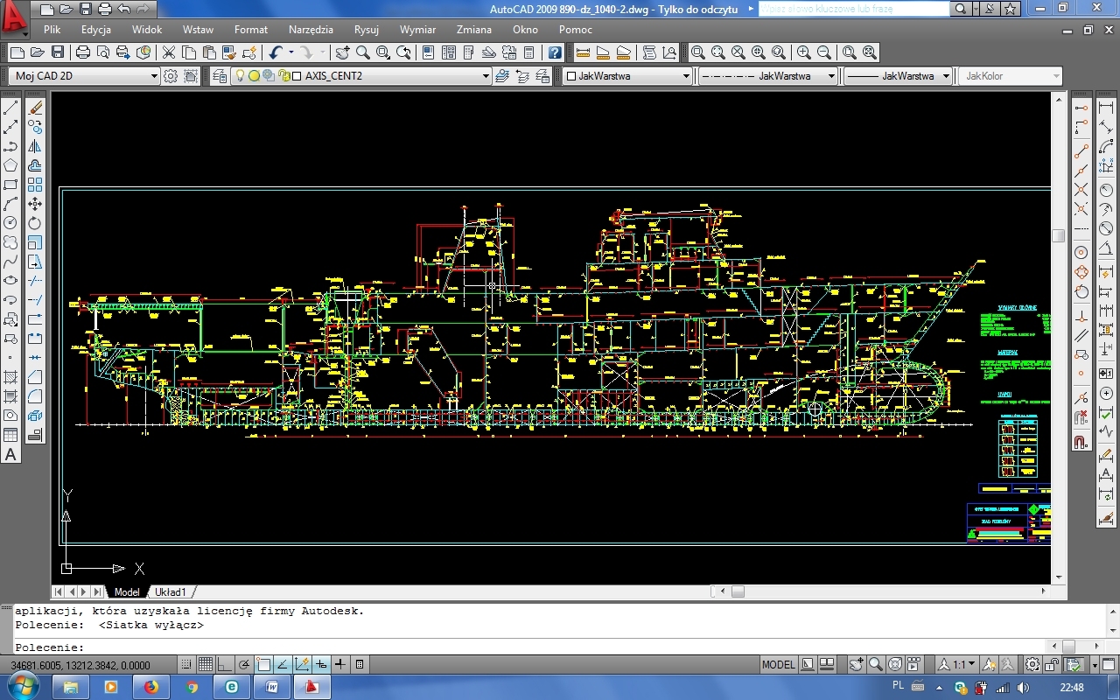Viewport: 1120px width, 700px height.
Task: Click the MODEL button in status bar
Action: point(778,664)
